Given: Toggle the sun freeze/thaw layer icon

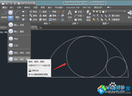Looking at the screenshot, I should (x=97, y=12).
